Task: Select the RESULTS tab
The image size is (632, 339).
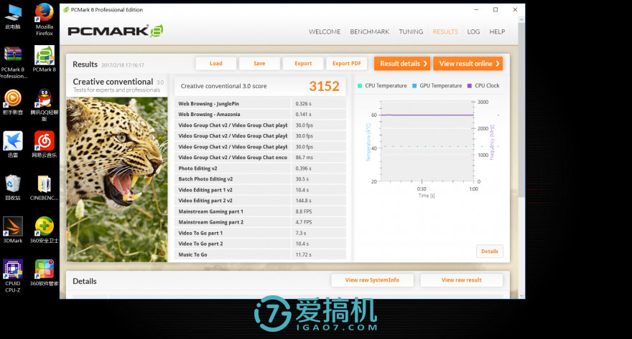Action: [445, 32]
